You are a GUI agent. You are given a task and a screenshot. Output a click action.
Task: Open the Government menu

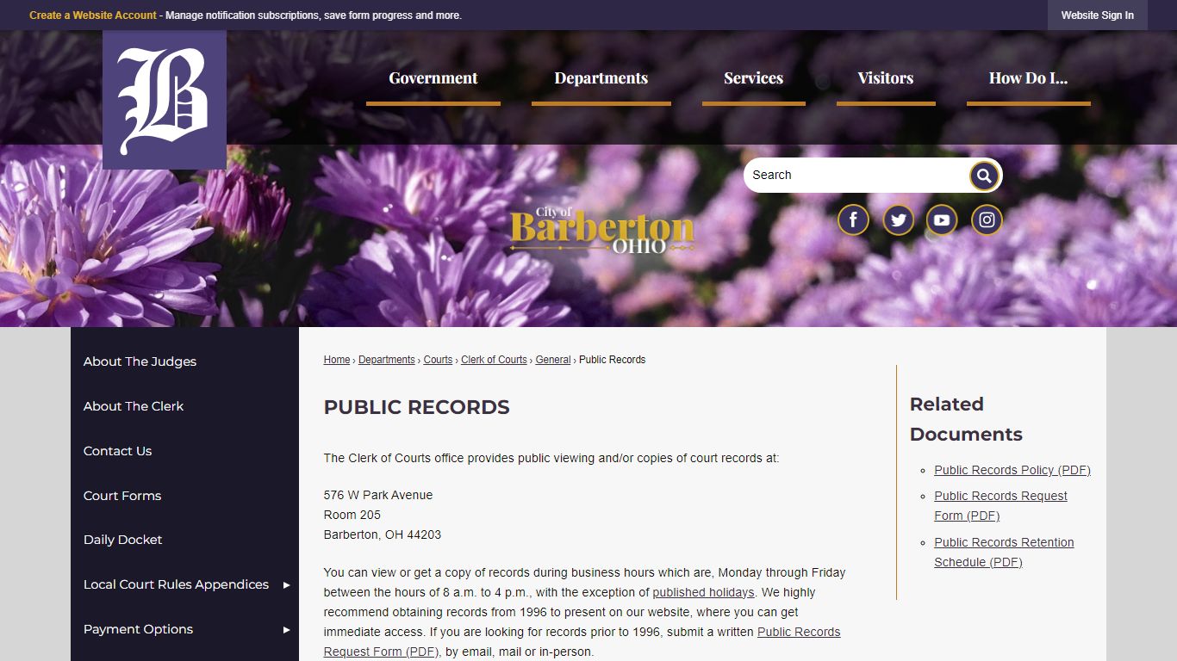tap(433, 78)
